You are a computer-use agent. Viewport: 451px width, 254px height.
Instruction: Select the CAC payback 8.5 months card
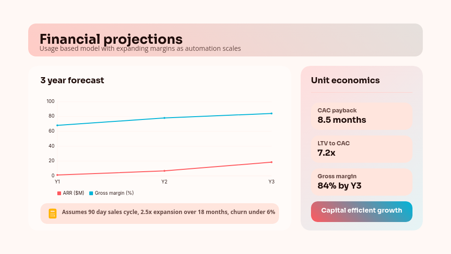click(361, 116)
